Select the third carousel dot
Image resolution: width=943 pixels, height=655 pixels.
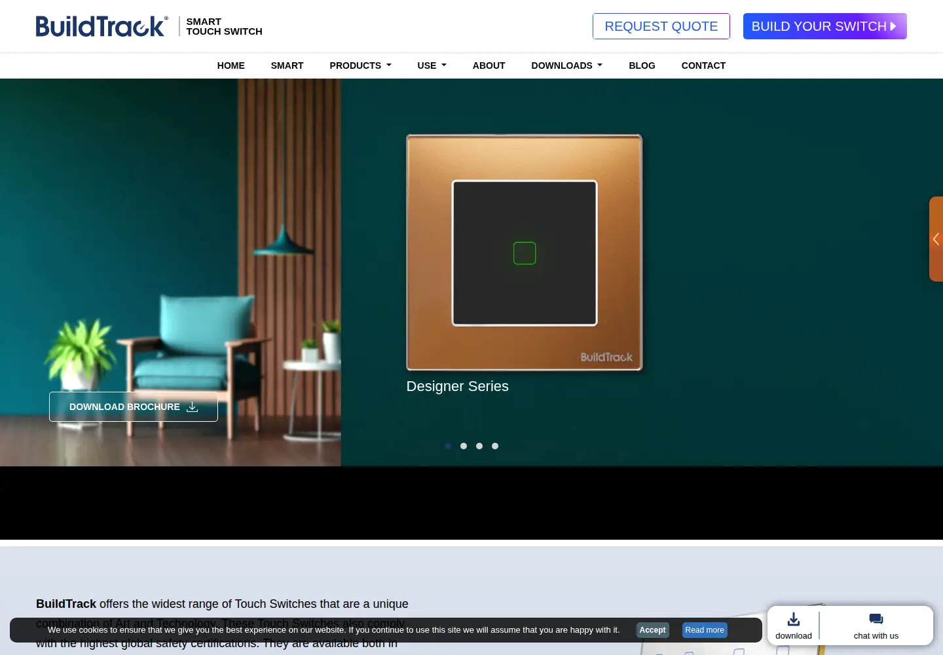(x=479, y=446)
